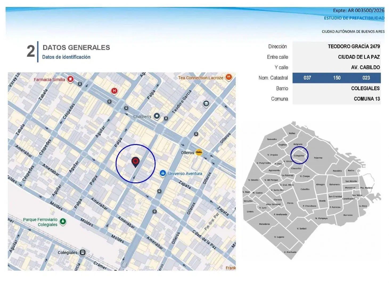Click the Barrio field label
The height and width of the screenshot is (287, 389).
pos(282,88)
